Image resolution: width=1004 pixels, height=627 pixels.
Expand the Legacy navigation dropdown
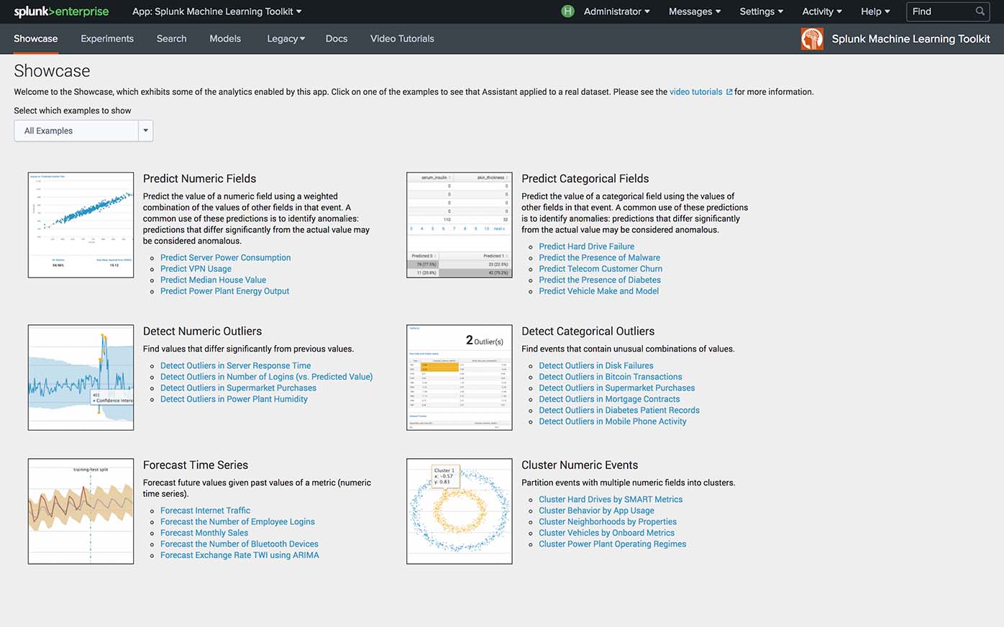(286, 39)
